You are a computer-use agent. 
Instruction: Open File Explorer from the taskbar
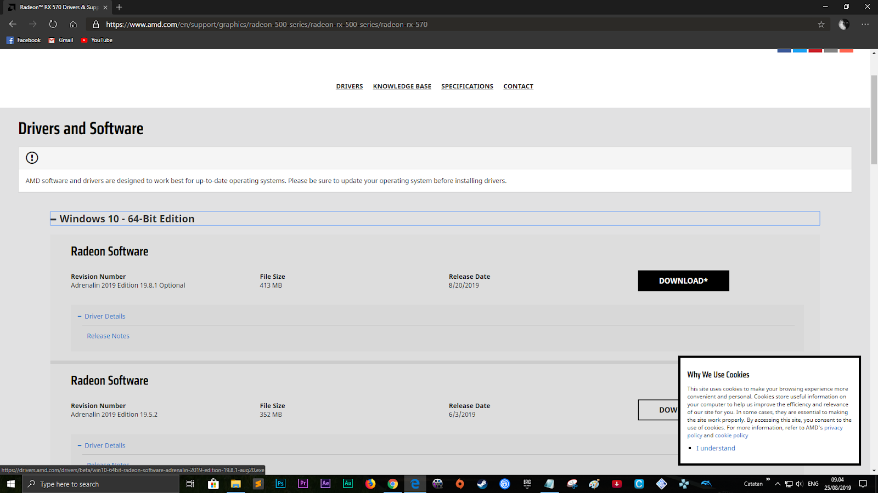click(236, 484)
